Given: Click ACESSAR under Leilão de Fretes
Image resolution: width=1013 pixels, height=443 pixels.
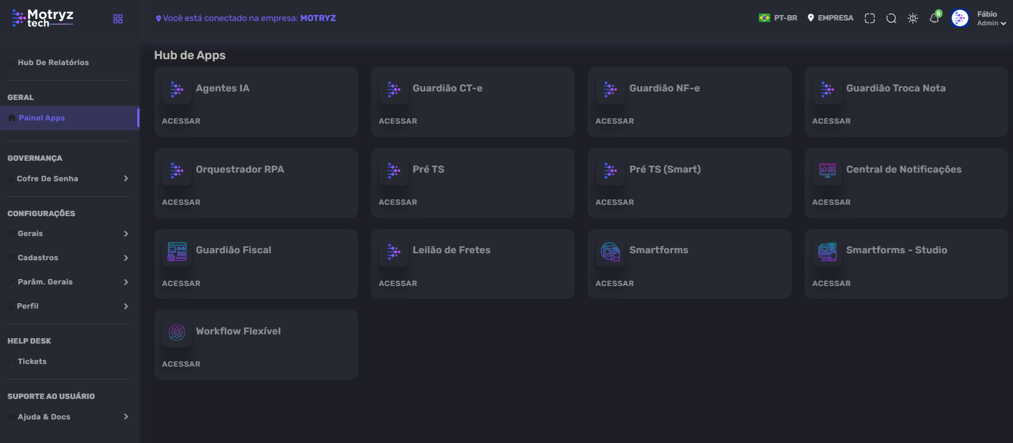Looking at the screenshot, I should point(398,283).
